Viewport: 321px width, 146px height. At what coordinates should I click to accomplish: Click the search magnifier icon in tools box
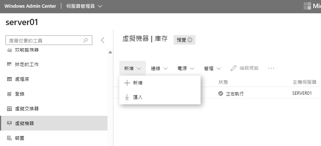click(x=85, y=40)
